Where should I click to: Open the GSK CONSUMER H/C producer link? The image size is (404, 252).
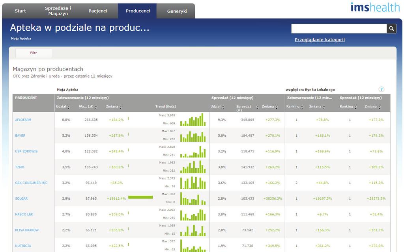pyautogui.click(x=31, y=183)
